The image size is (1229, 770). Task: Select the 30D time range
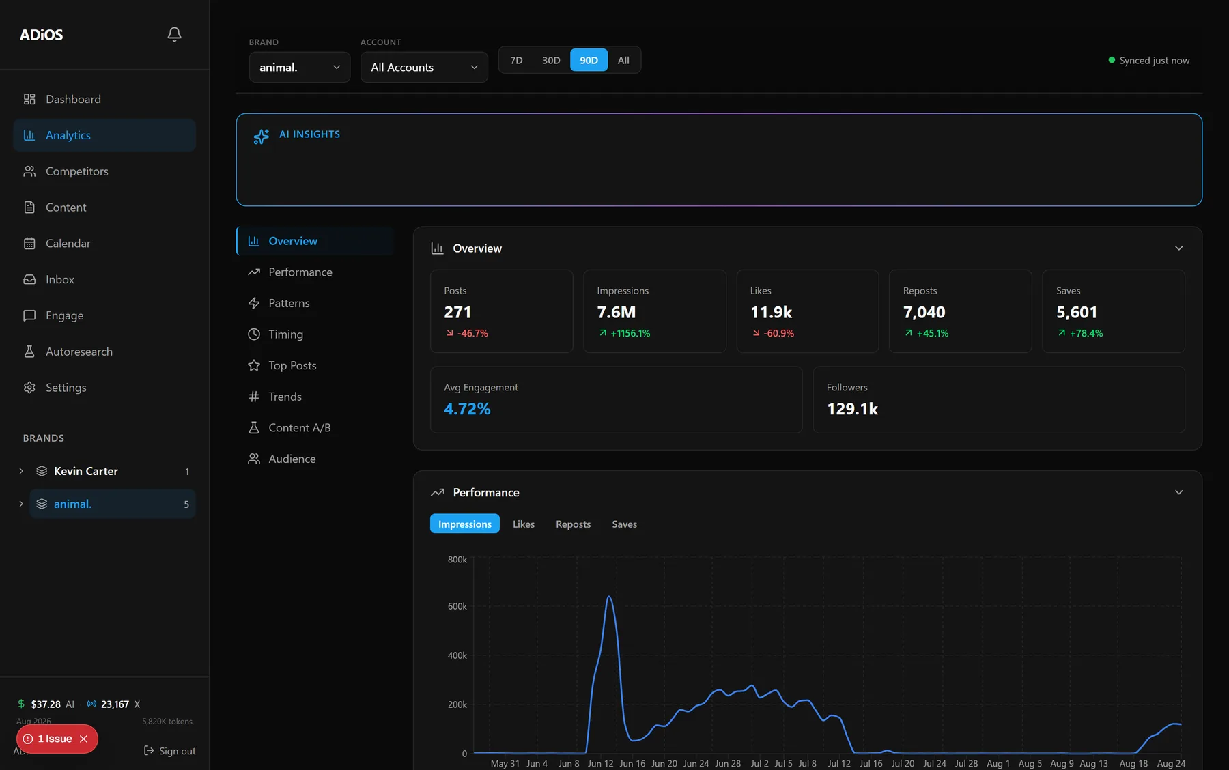point(551,60)
